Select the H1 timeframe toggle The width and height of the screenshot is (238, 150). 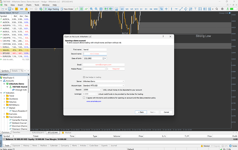[141, 9]
